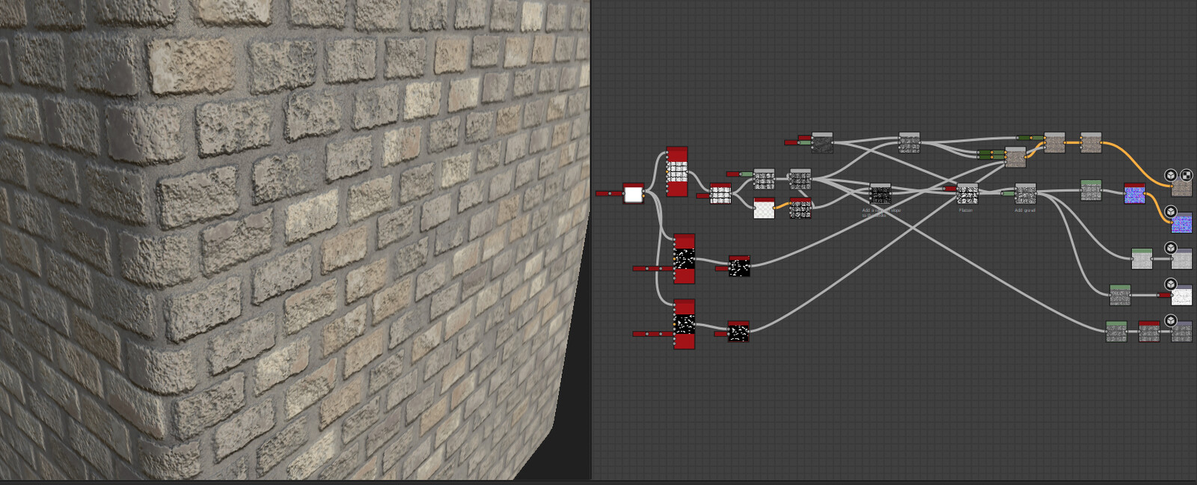Select the lowest tall red splatter node
The width and height of the screenshot is (1197, 485).
click(x=684, y=324)
